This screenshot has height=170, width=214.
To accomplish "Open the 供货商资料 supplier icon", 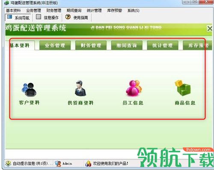I will coord(80,88).
